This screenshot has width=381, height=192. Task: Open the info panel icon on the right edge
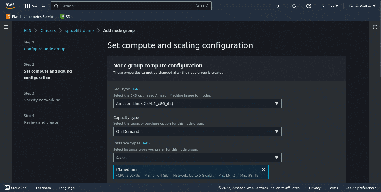coord(375,27)
